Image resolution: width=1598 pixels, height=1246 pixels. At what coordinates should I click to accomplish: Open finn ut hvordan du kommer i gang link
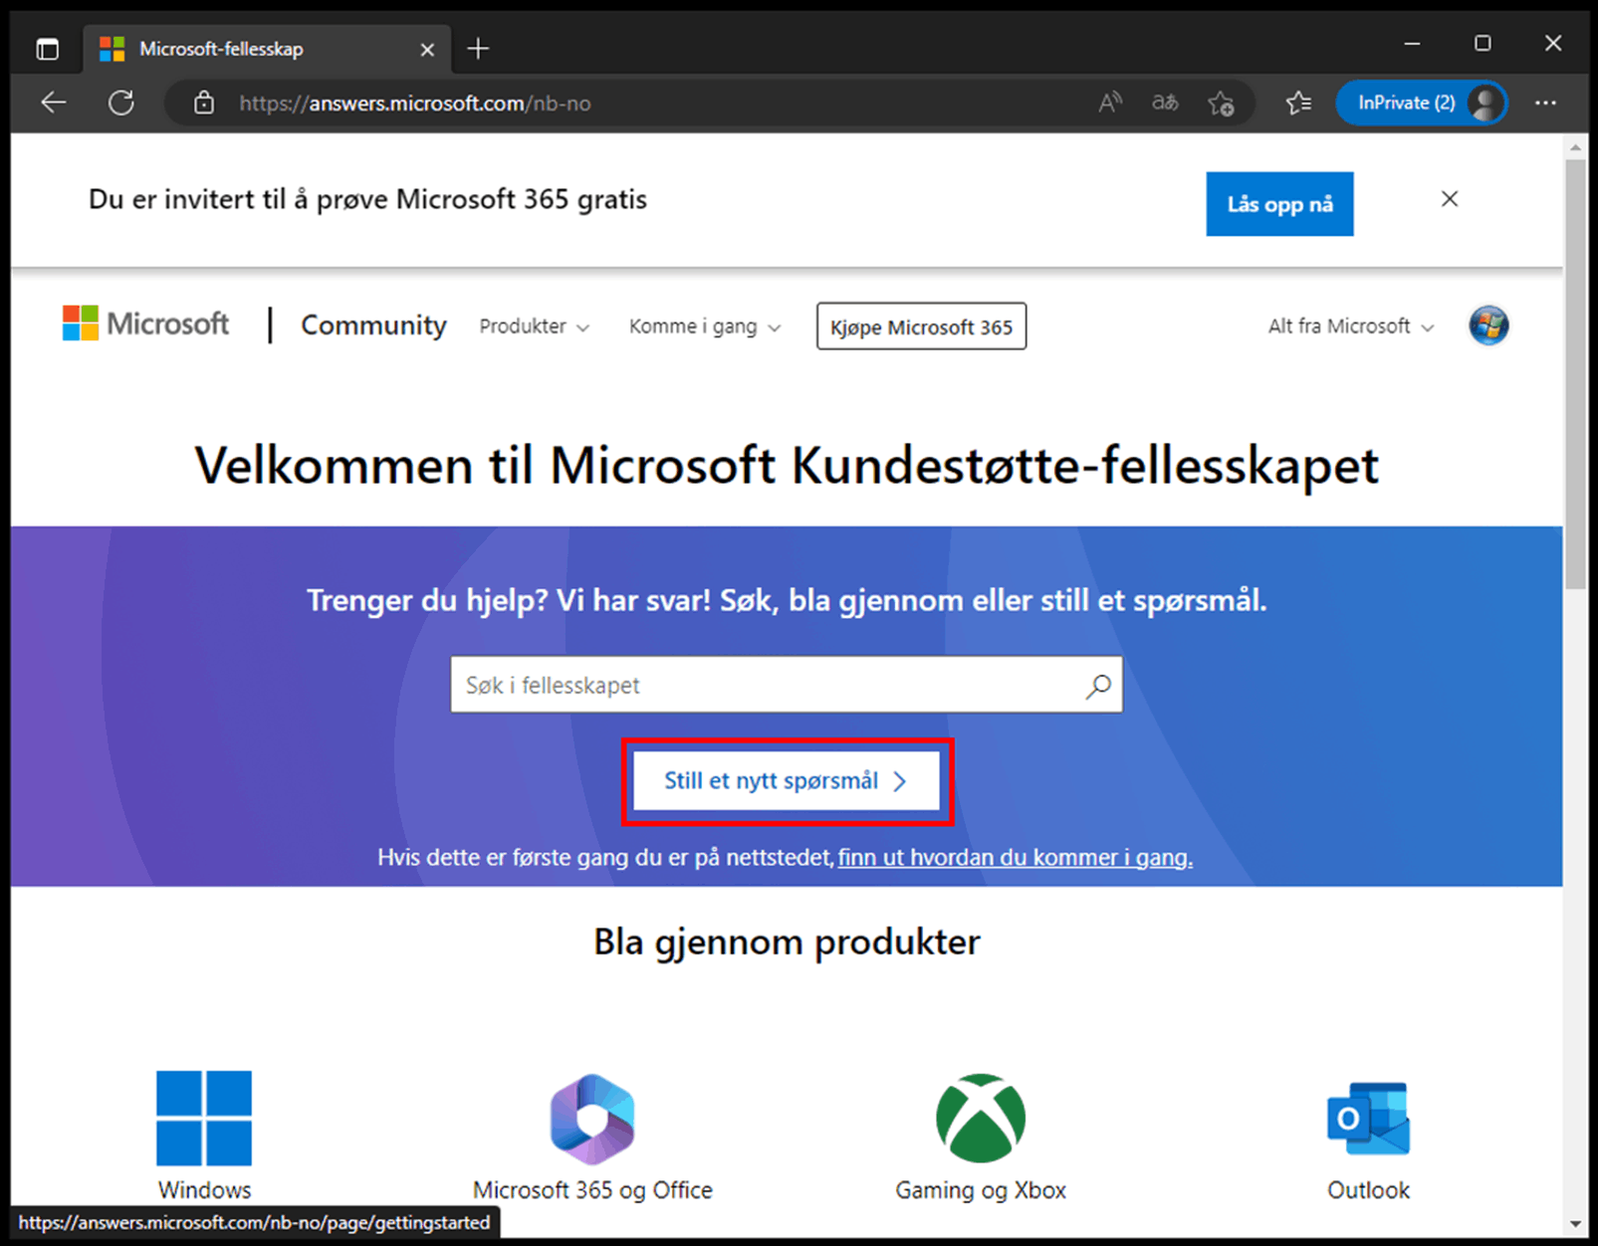[x=1015, y=857]
